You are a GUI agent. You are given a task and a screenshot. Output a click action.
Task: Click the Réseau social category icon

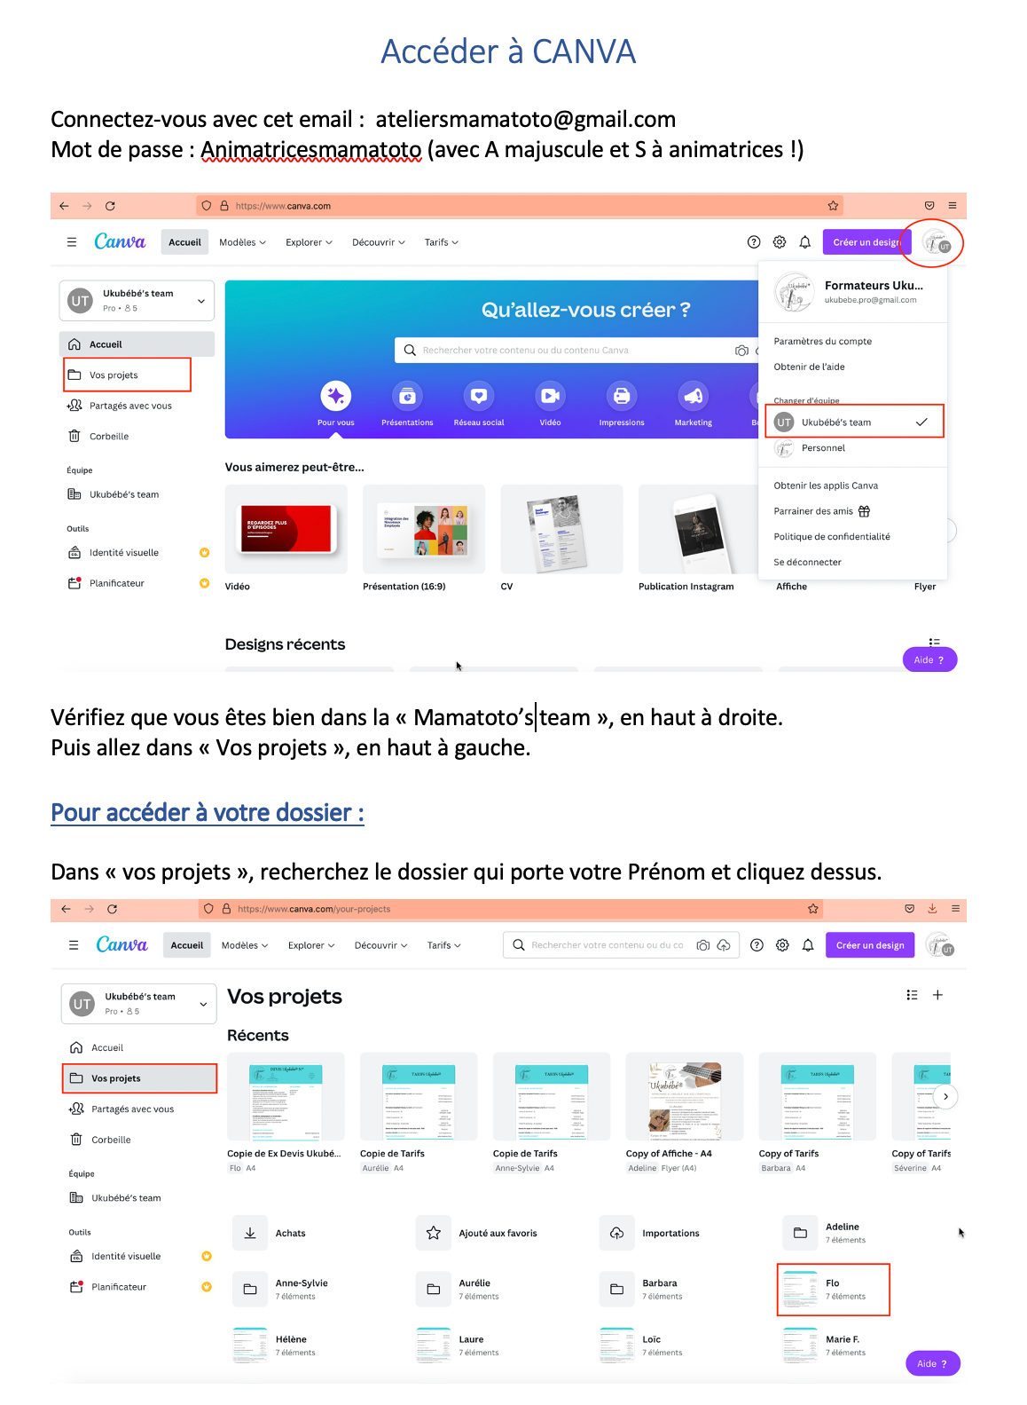pyautogui.click(x=479, y=396)
